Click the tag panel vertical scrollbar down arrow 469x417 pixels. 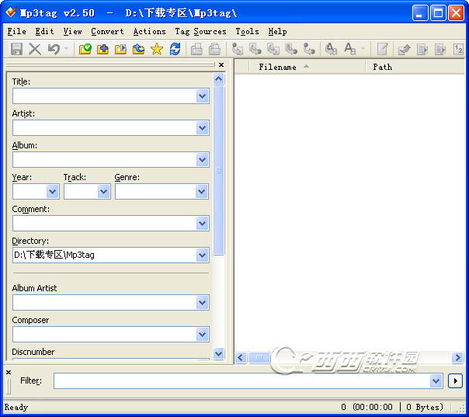[x=218, y=353]
